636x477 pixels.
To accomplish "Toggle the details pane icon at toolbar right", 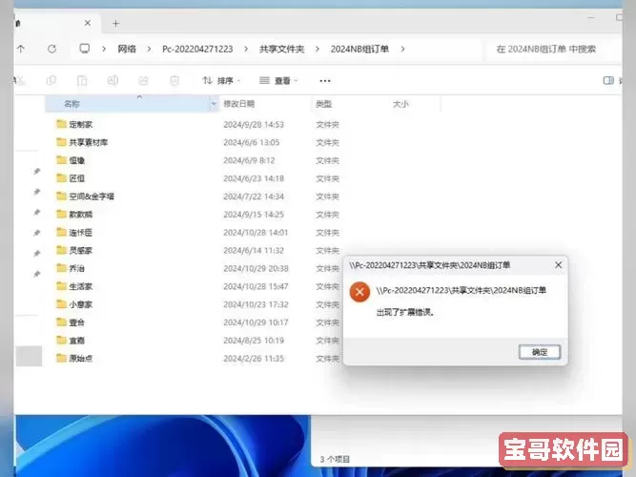I will pyautogui.click(x=608, y=80).
